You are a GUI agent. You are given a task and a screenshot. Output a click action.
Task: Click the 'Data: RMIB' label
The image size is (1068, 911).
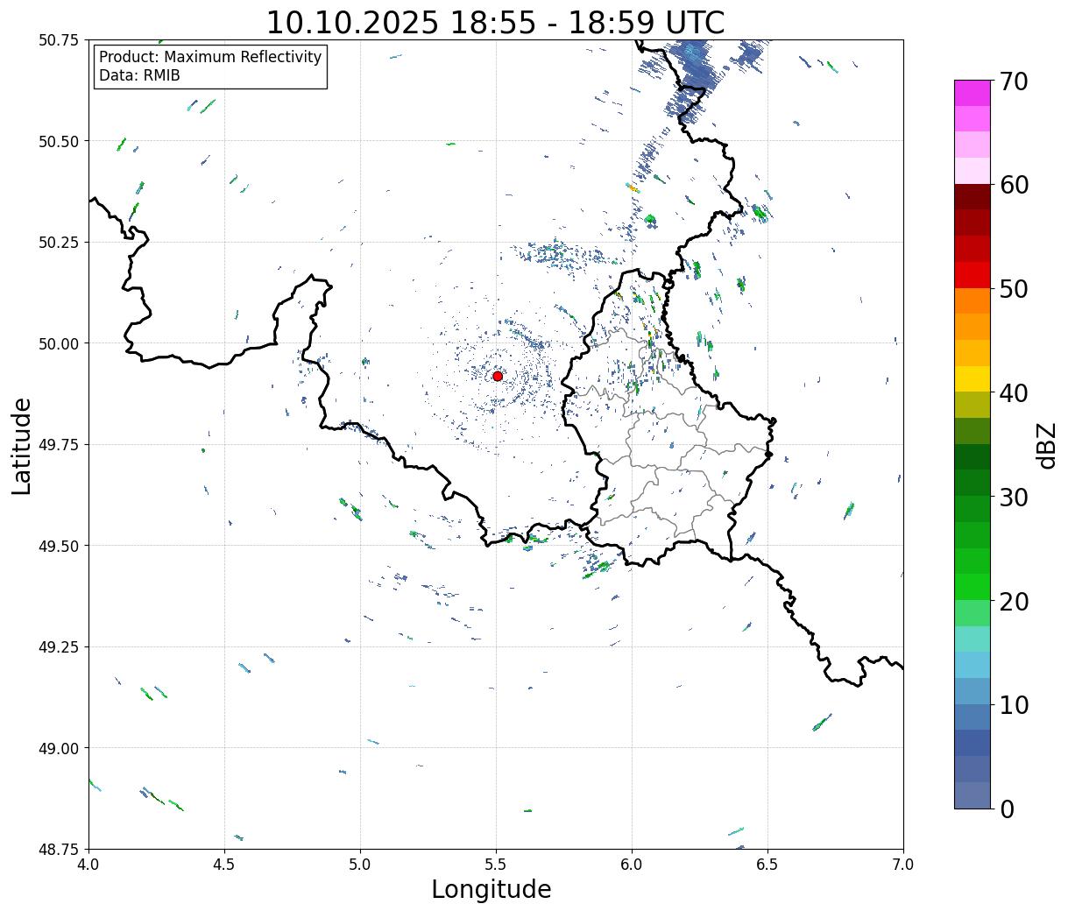pyautogui.click(x=139, y=75)
